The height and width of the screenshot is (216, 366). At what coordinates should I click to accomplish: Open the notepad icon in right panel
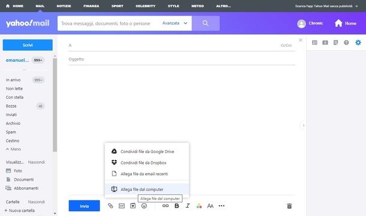coord(335,42)
